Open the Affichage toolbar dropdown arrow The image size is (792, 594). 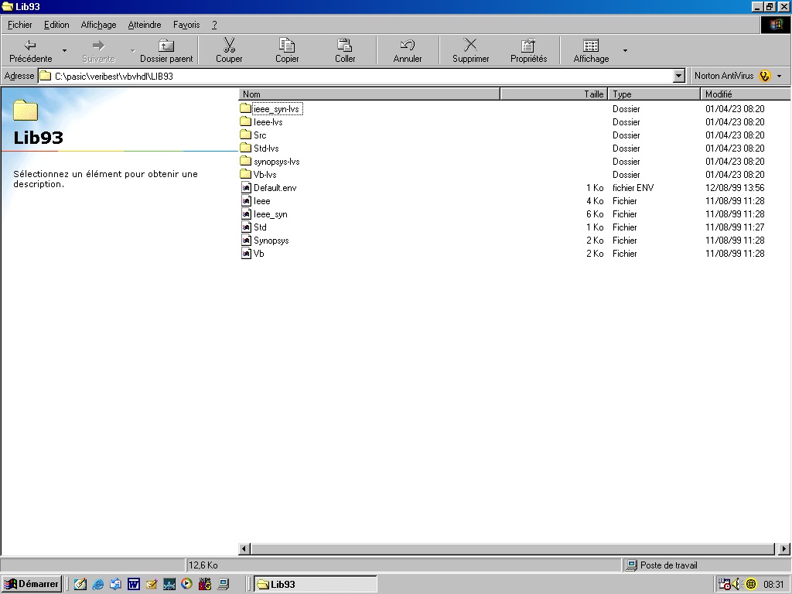[x=625, y=51]
